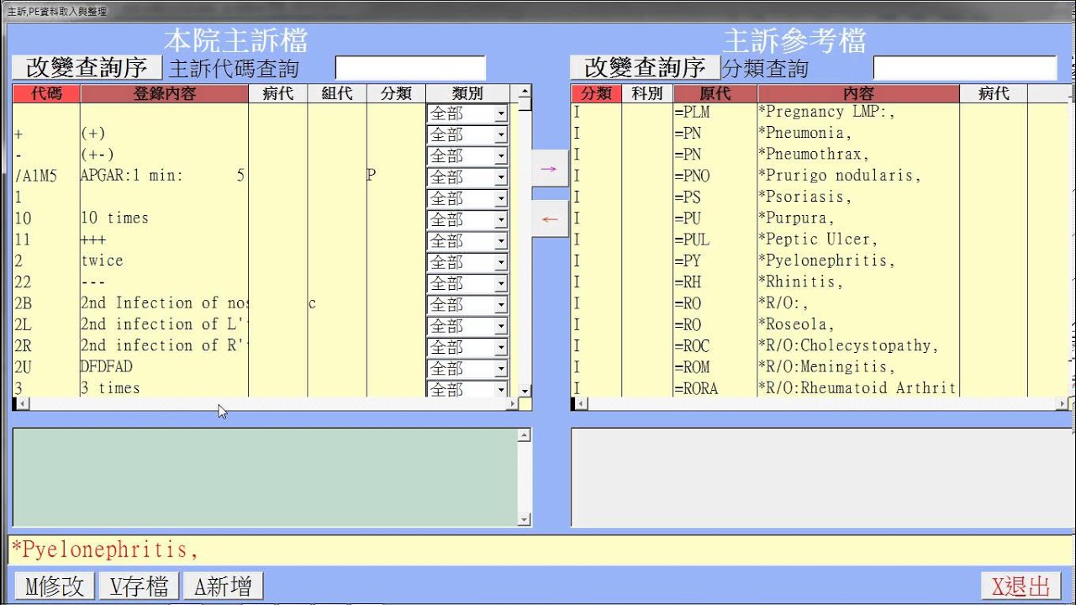Click green memo box scrollbar down arrow
Viewport: 1076px width, 605px height.
coord(525,520)
